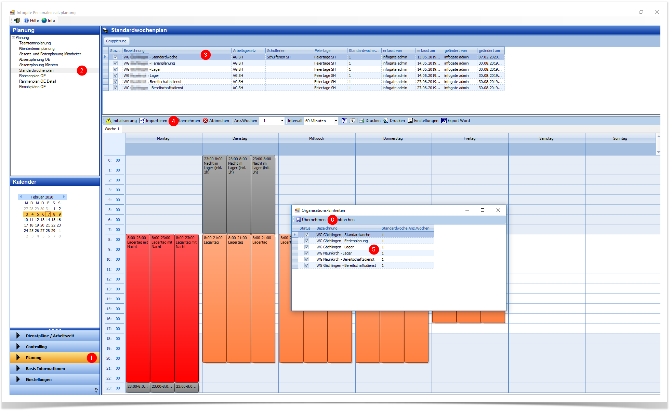Click the blue calendar 7 view icon
The height and width of the screenshot is (412, 672).
(x=344, y=121)
